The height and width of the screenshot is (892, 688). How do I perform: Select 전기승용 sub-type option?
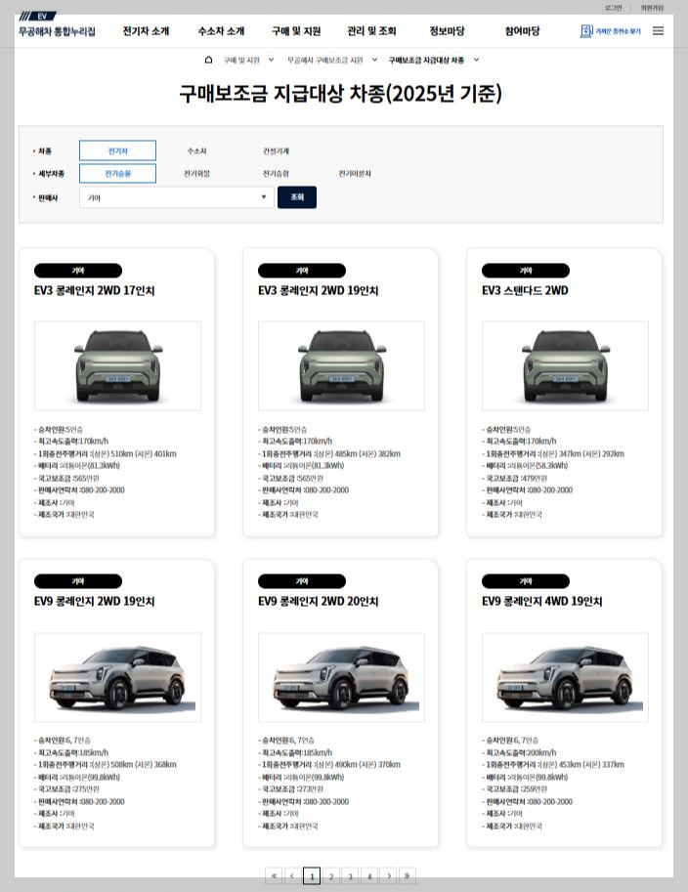(118, 174)
